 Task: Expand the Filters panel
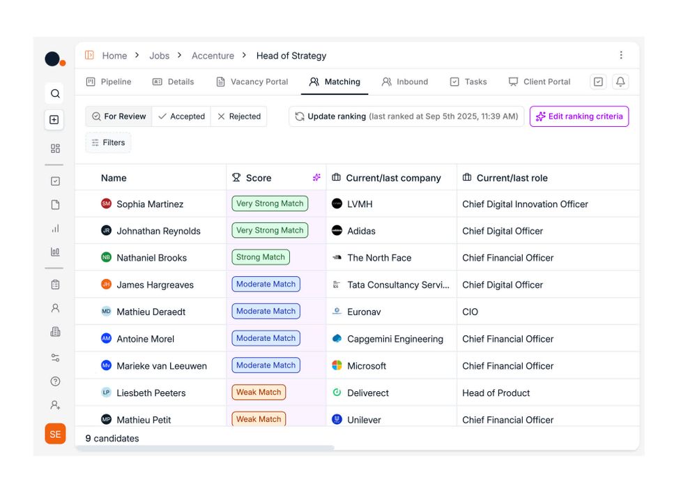(x=108, y=142)
